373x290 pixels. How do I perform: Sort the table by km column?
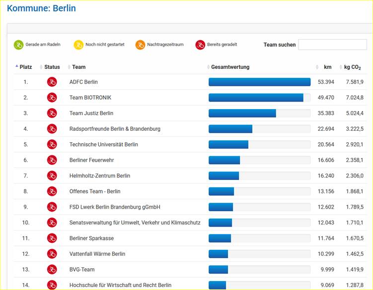pyautogui.click(x=327, y=67)
